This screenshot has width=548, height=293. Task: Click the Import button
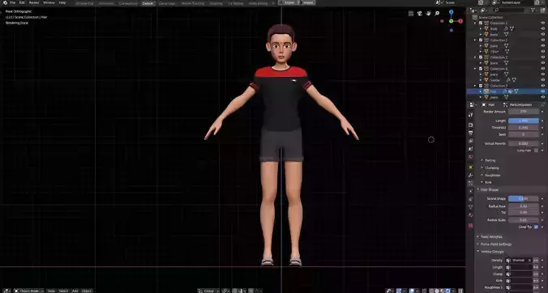pos(308,2)
